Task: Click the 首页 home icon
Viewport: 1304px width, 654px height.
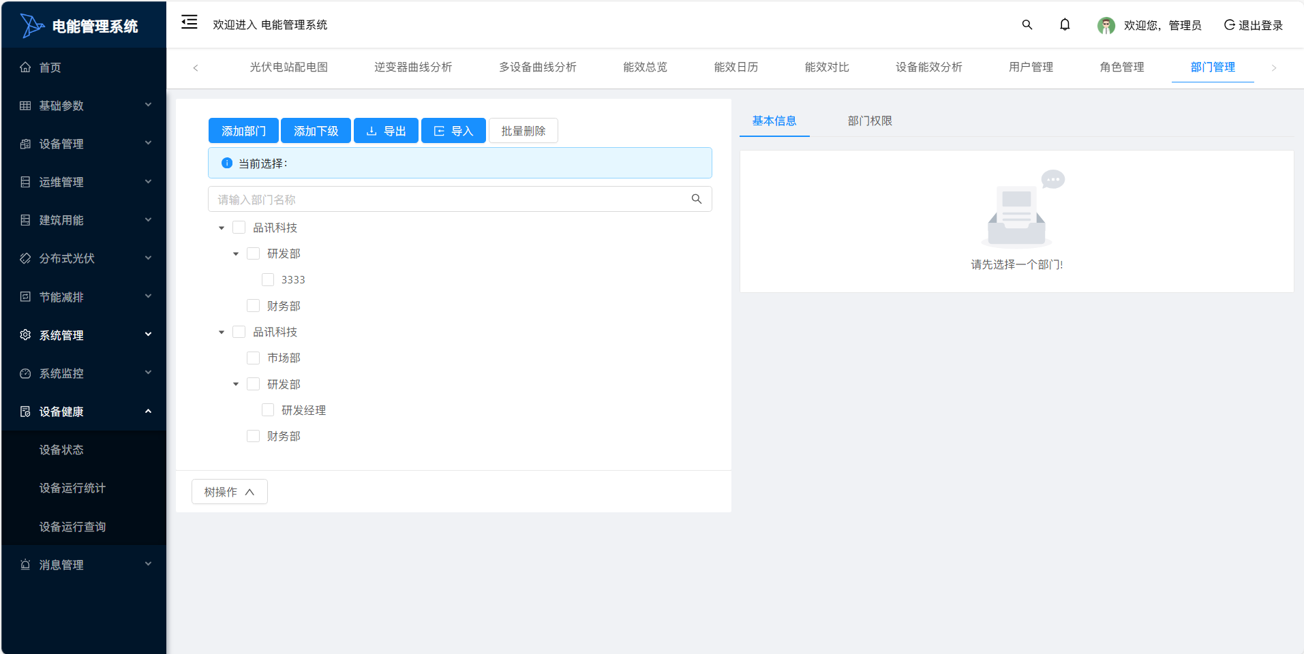Action: [x=25, y=67]
